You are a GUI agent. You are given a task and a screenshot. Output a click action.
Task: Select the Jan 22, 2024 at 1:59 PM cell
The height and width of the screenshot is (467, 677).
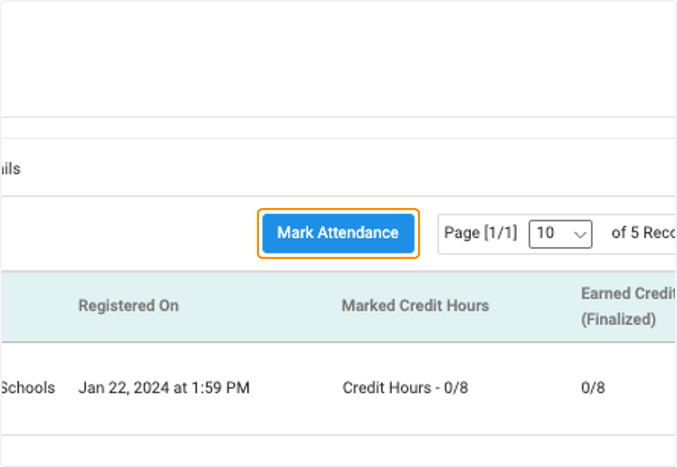click(x=164, y=388)
